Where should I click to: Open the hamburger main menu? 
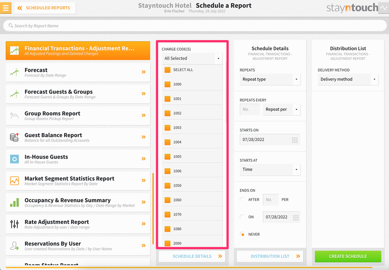pyautogui.click(x=5, y=8)
